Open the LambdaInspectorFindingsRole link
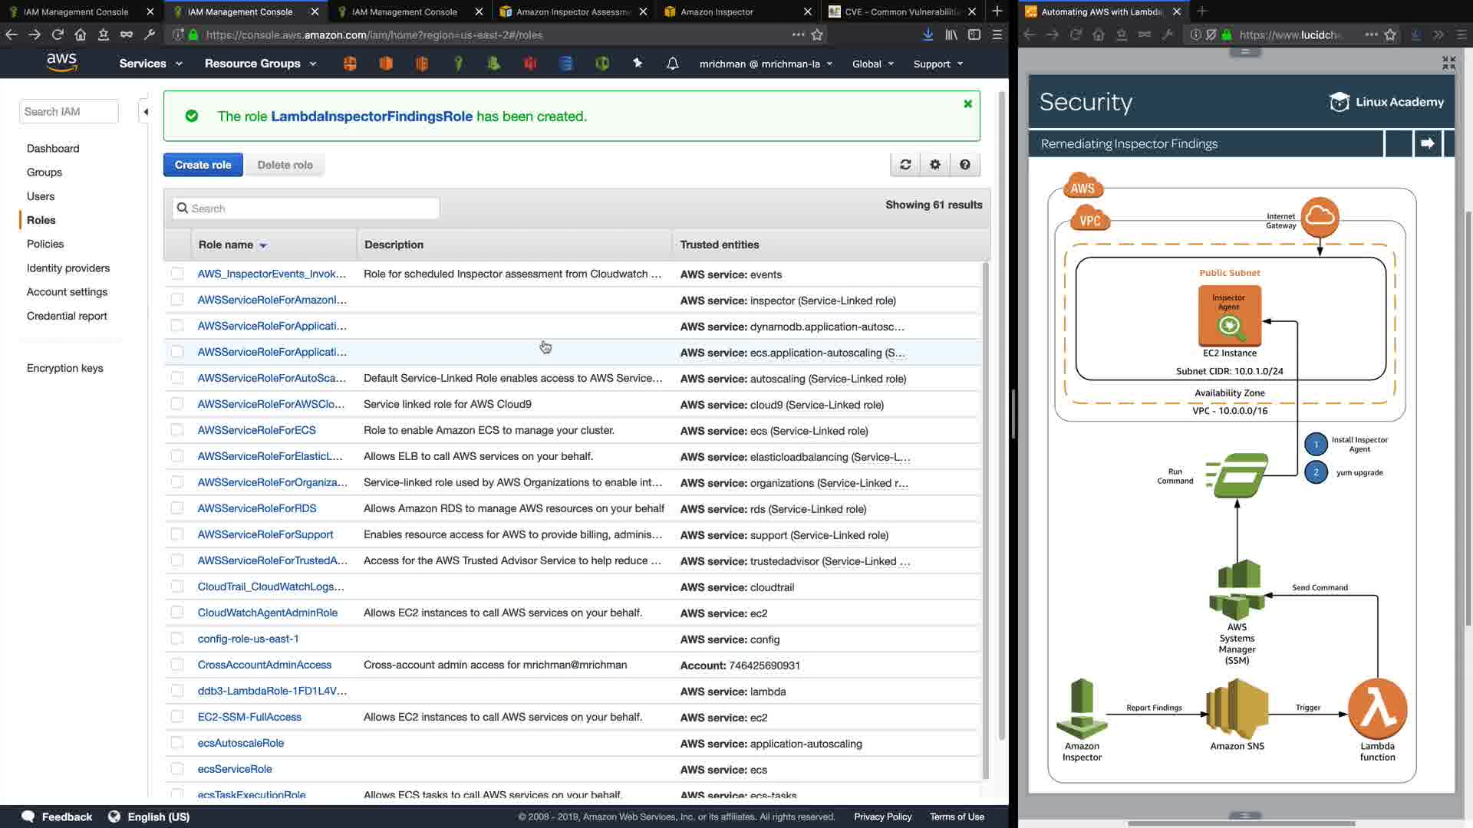The image size is (1473, 828). coord(371,117)
